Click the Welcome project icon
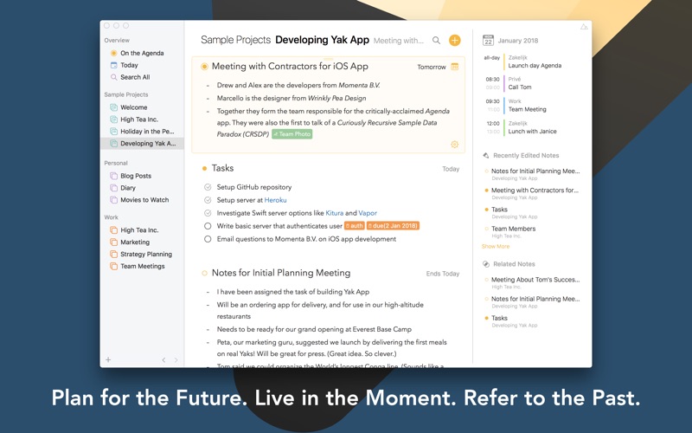 click(113, 107)
